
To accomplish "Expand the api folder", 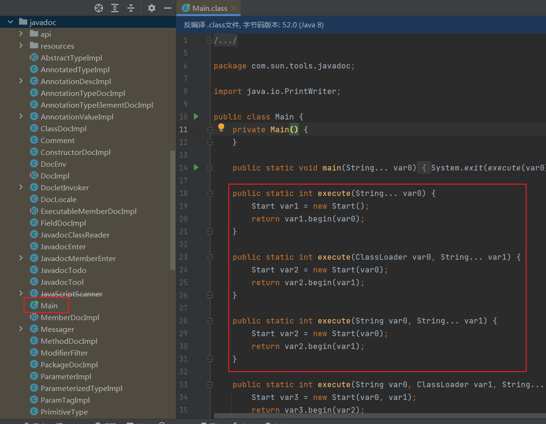I will (x=21, y=34).
